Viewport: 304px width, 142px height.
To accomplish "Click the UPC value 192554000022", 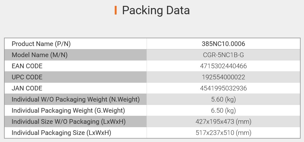I will tap(223, 77).
